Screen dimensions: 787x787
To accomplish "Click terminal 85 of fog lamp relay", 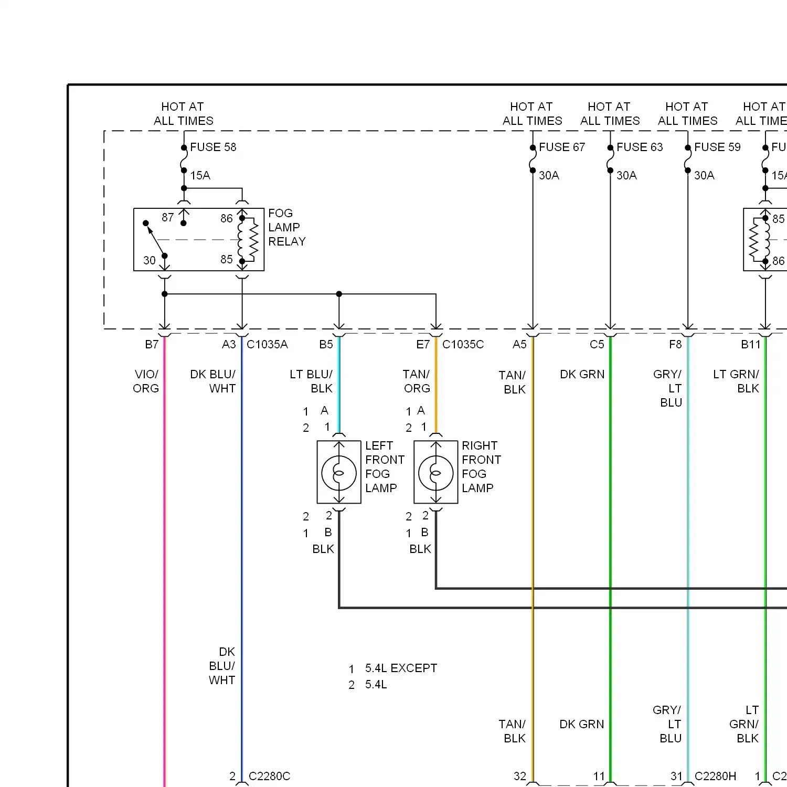I will point(227,259).
